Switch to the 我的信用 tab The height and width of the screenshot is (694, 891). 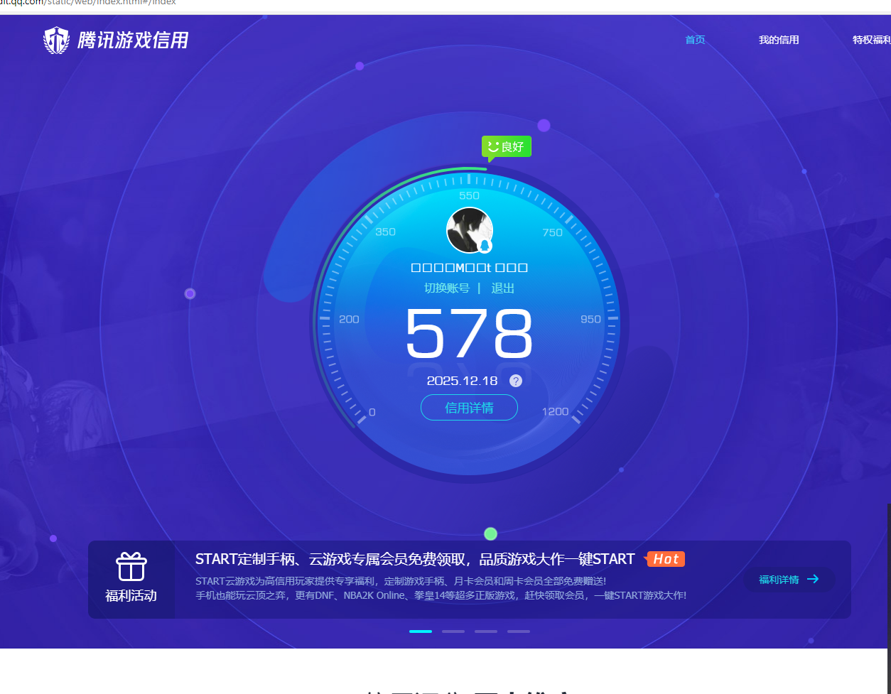click(779, 40)
